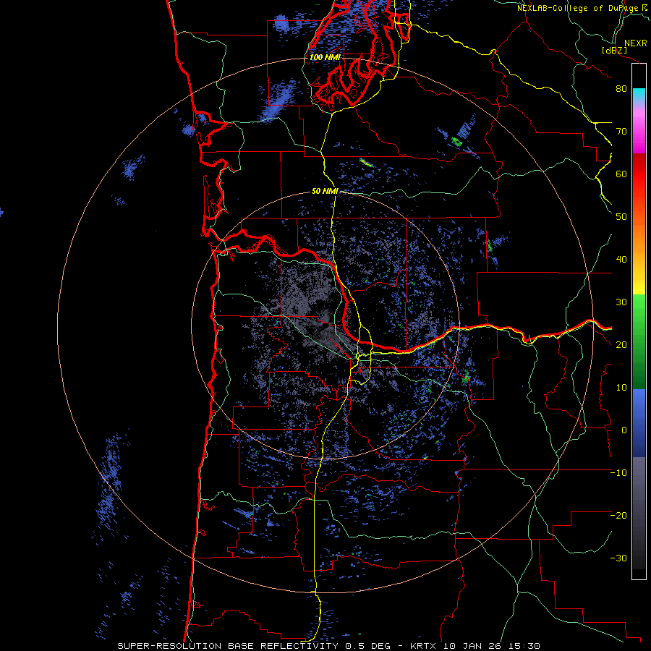Click the -10 value on the dBZ scale
This screenshot has height=651, width=651.
point(618,473)
